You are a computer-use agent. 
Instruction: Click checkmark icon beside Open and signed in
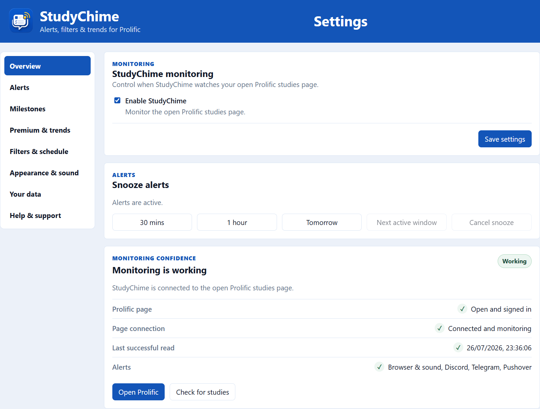462,309
